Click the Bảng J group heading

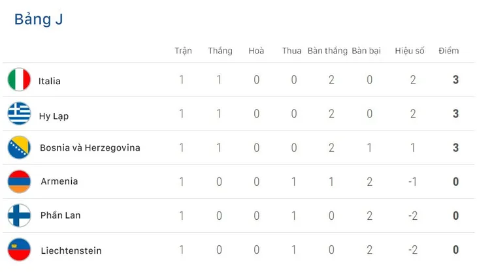tap(39, 19)
